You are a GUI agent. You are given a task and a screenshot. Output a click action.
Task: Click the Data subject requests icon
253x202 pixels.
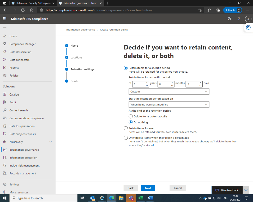point(5,134)
